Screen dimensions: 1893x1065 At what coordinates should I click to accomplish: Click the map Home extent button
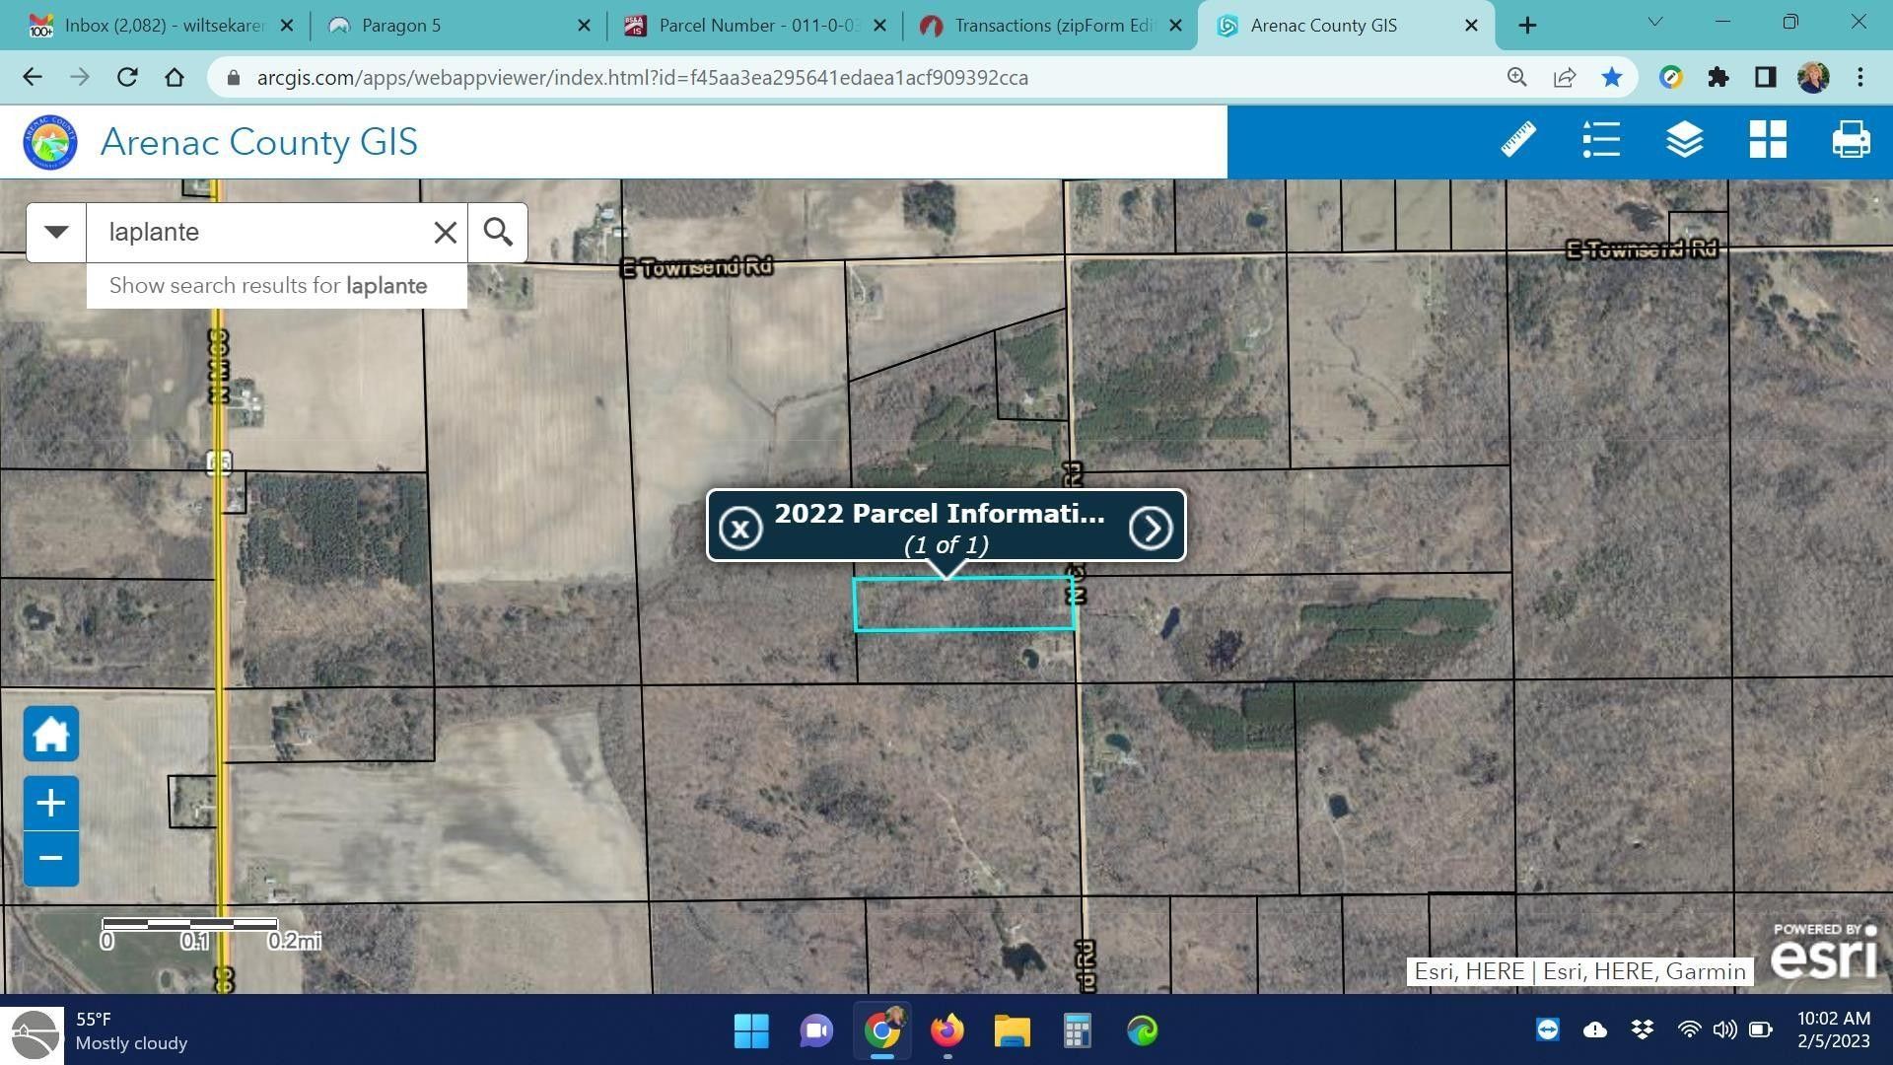51,734
